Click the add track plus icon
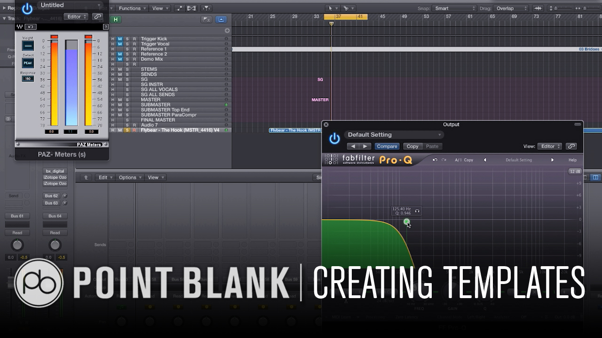Viewport: 602px width, 338px height. coord(227,31)
